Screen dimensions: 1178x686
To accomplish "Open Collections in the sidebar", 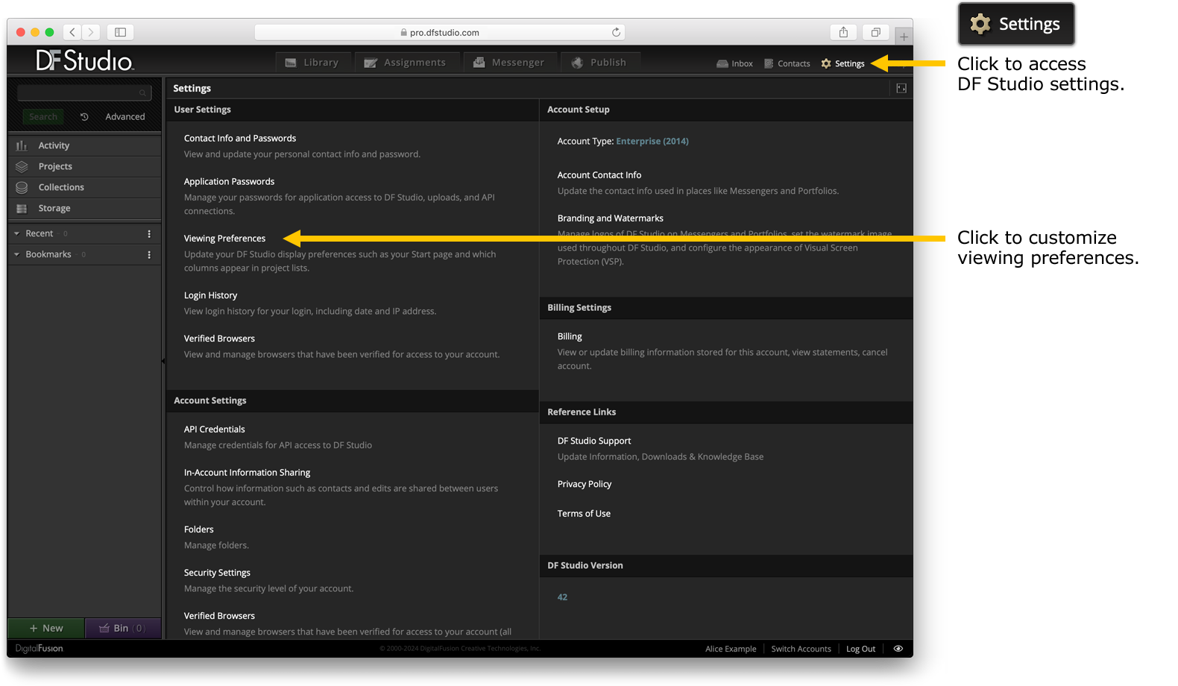I will [x=84, y=187].
